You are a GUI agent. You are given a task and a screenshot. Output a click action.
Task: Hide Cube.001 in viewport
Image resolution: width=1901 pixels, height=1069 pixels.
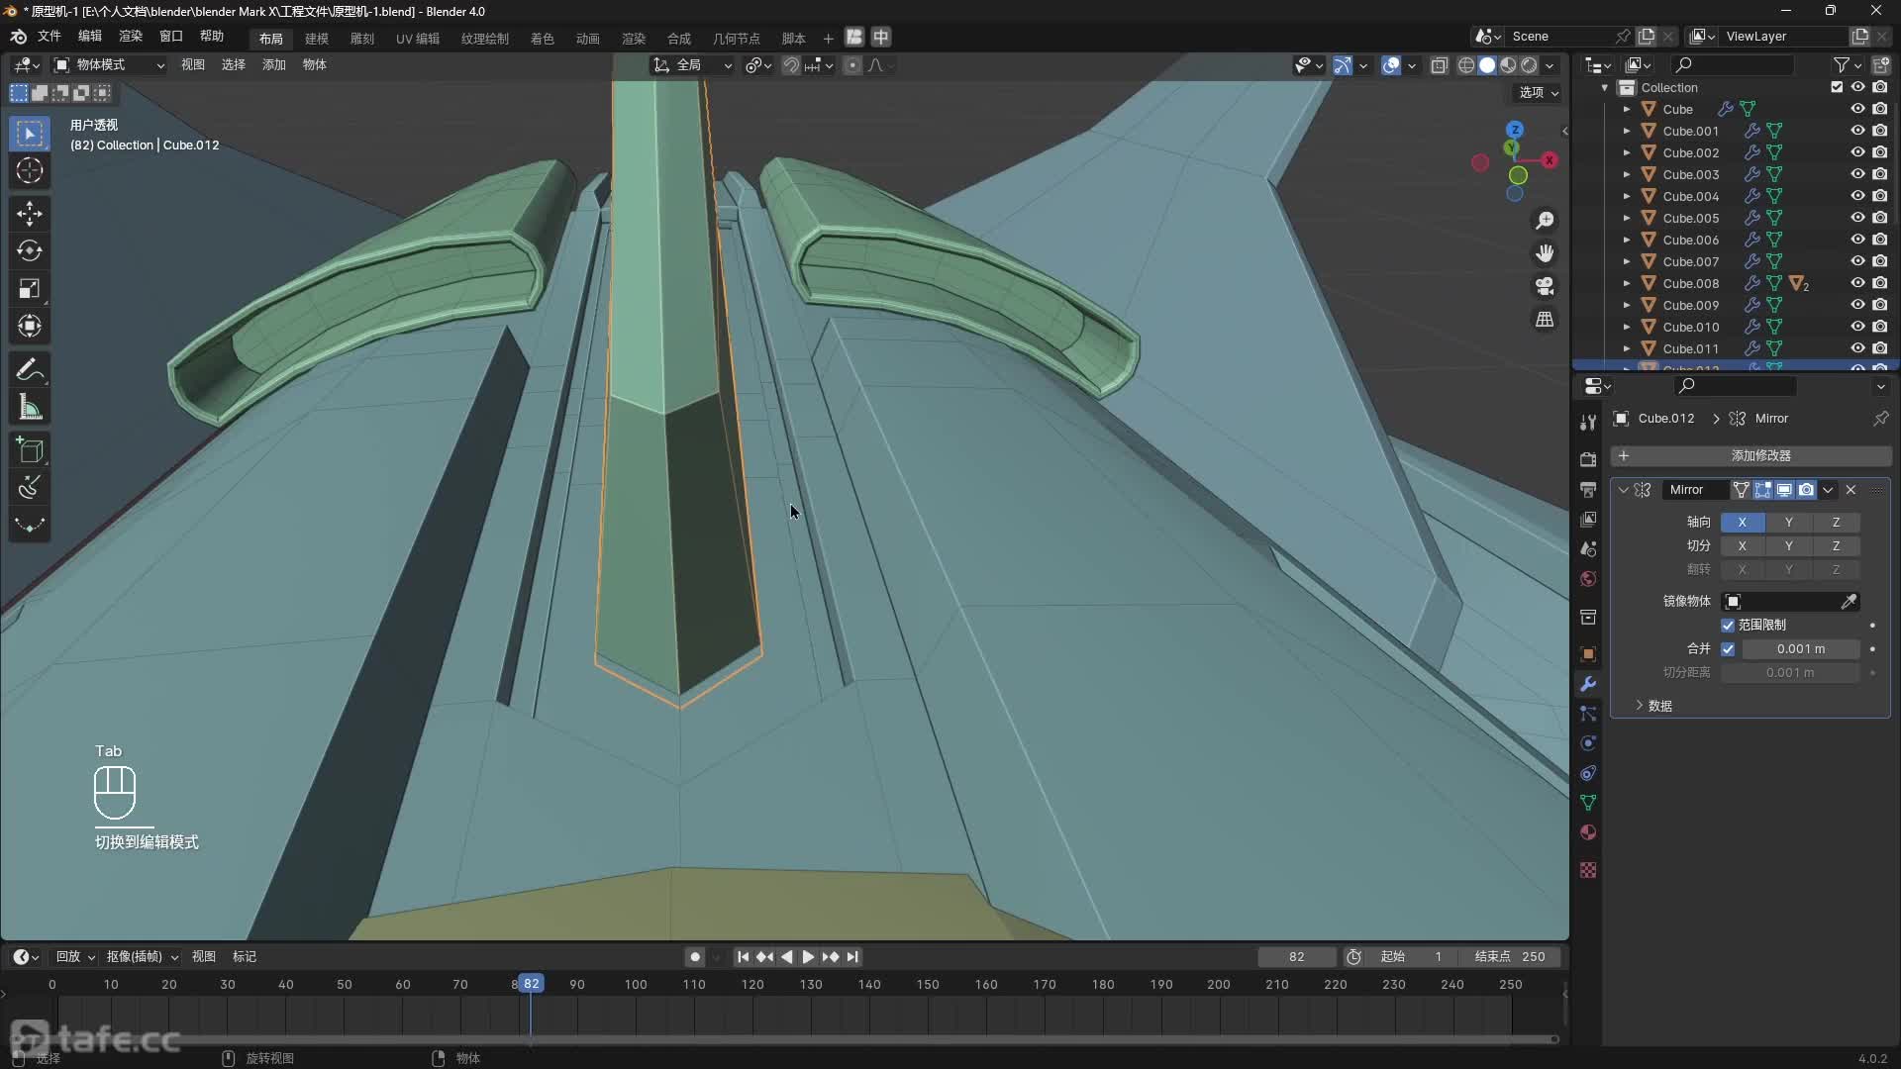pyautogui.click(x=1857, y=131)
